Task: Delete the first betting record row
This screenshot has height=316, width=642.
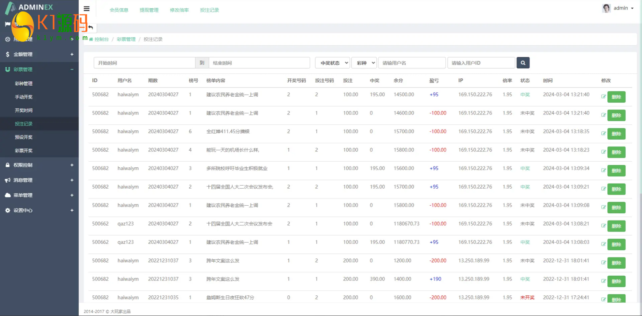Action: point(616,97)
